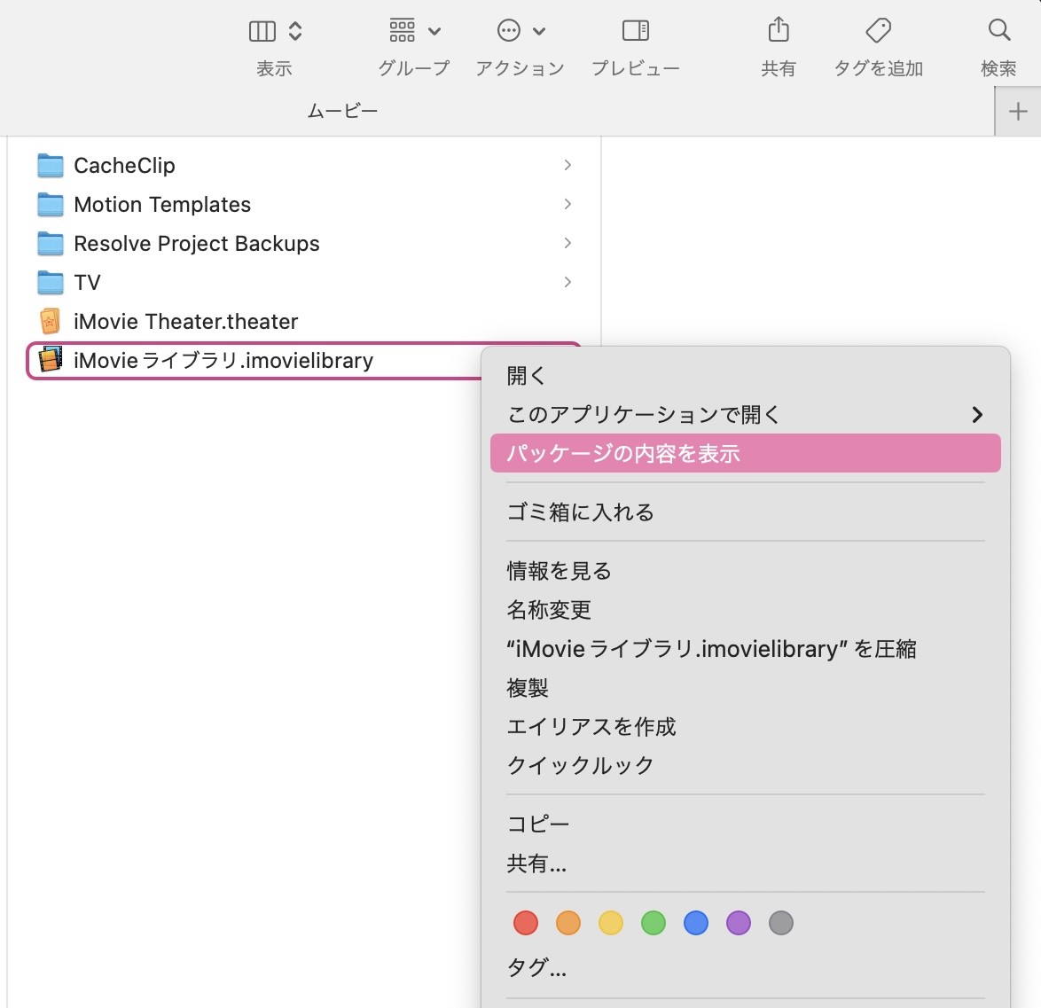
Task: Choose ゴミ箱に入れる menu item
Action: [745, 512]
